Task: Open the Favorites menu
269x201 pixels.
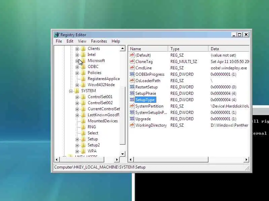Action: (99, 41)
